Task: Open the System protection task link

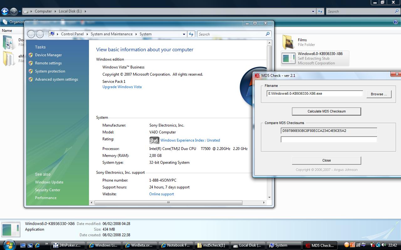Action: click(50, 71)
